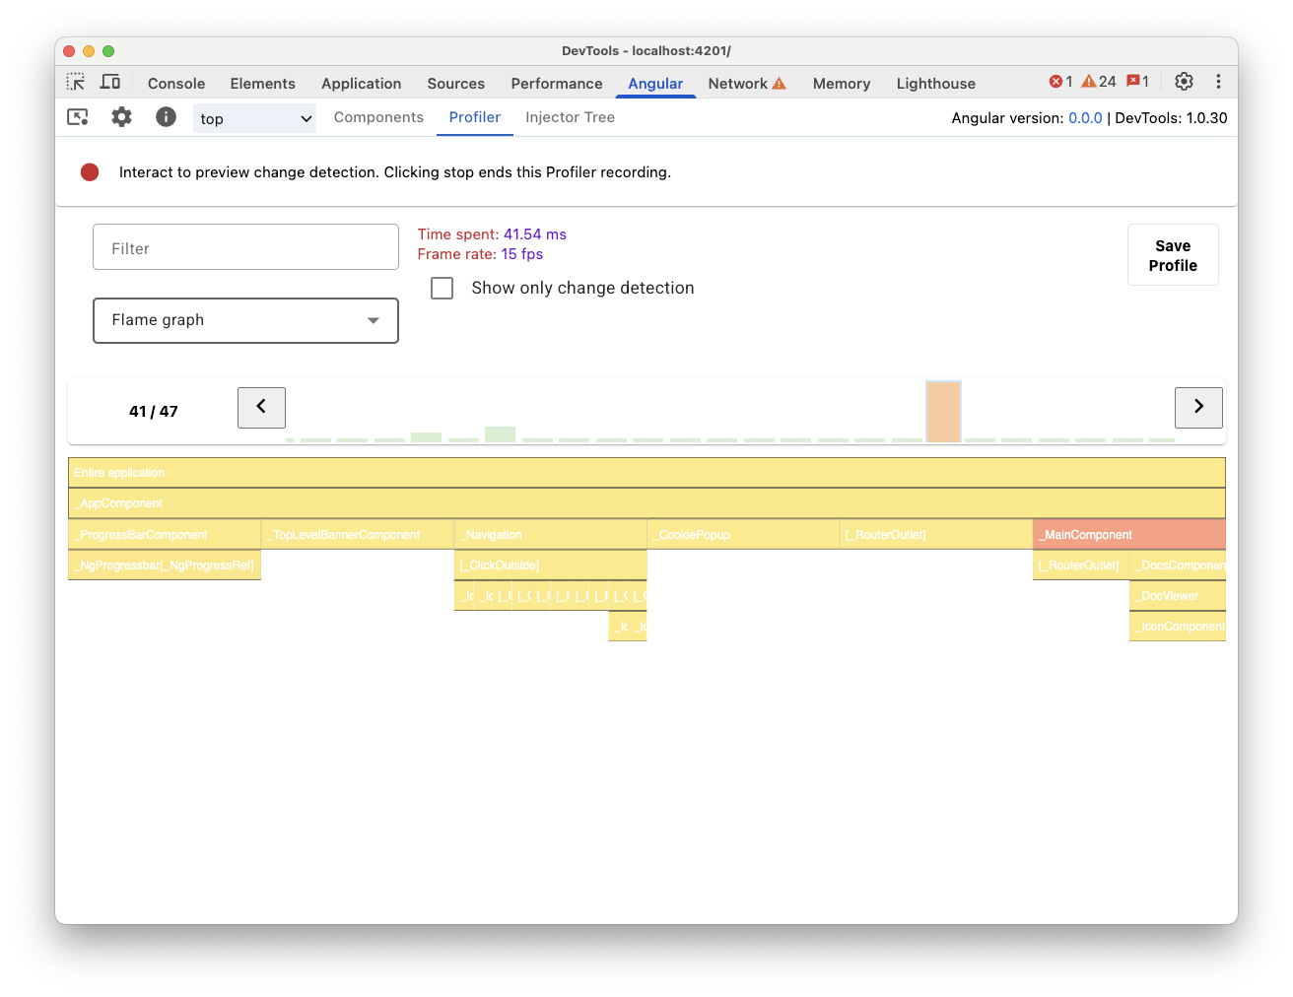Image resolution: width=1293 pixels, height=997 pixels.
Task: Open the top frame context dropdown
Action: [x=254, y=118]
